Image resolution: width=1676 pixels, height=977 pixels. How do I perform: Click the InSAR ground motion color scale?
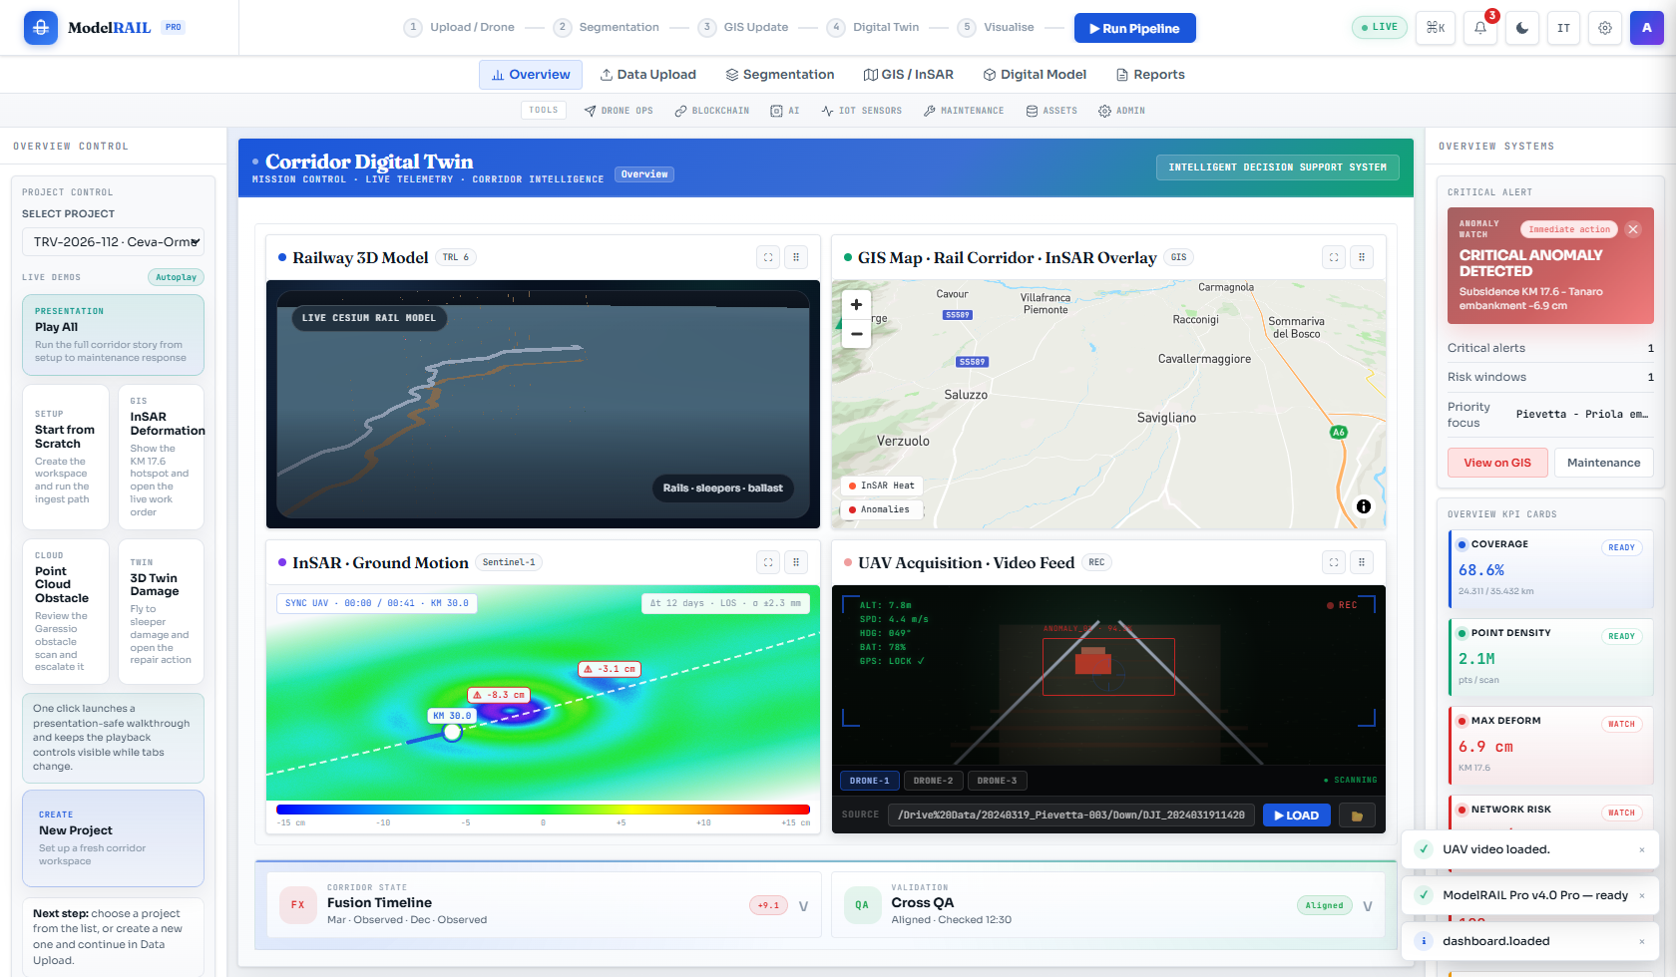pyautogui.click(x=544, y=810)
